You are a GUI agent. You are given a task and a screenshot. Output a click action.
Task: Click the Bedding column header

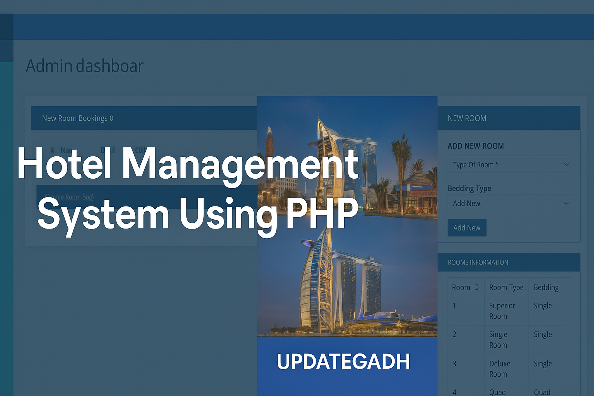pos(550,287)
